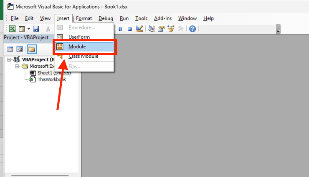Screen dimensions: 309x177
Task: Open the dropdown arrow next to Insert UserForm
Action: (x=28, y=29)
